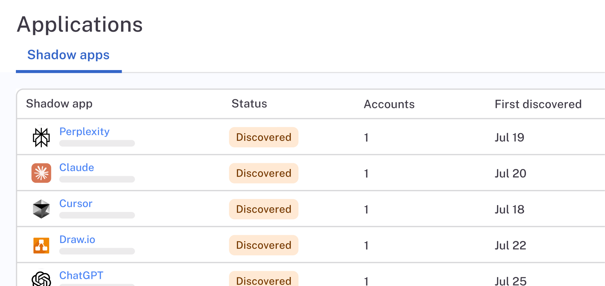
Task: Click Discovered status badge for Cursor
Action: click(264, 209)
